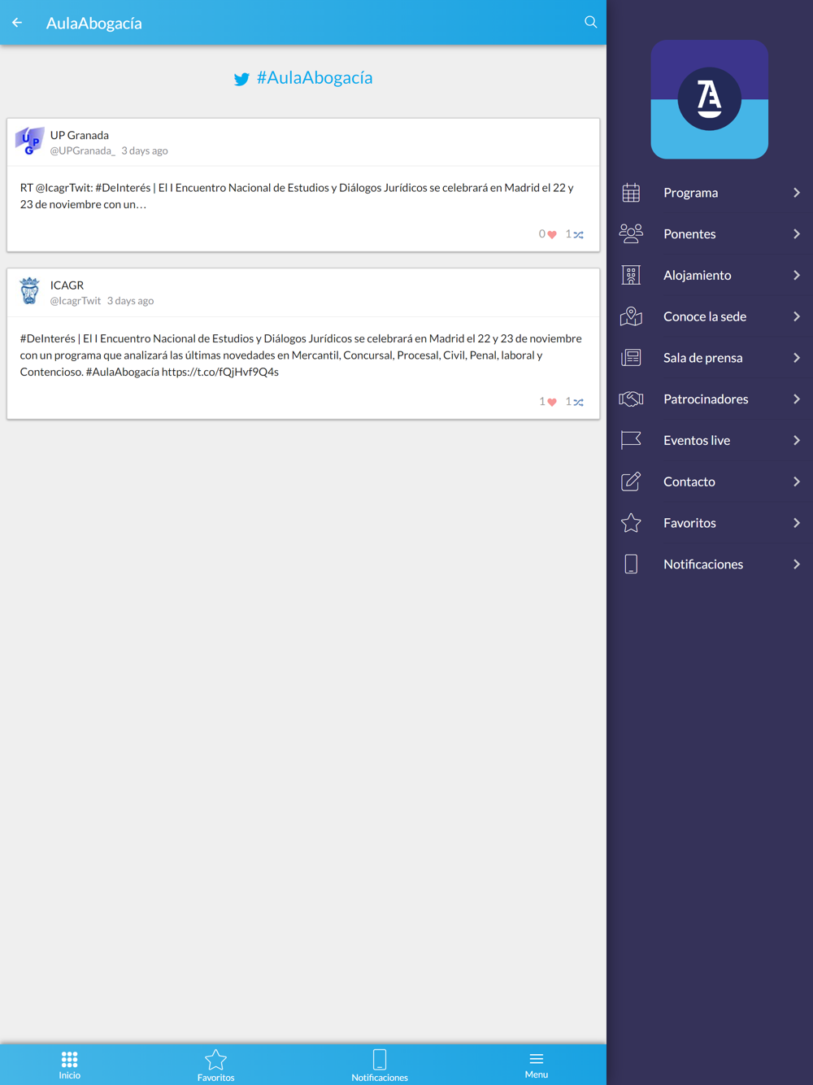Viewport: 813px width, 1085px height.
Task: Click the Ponentes people icon
Action: pos(631,233)
